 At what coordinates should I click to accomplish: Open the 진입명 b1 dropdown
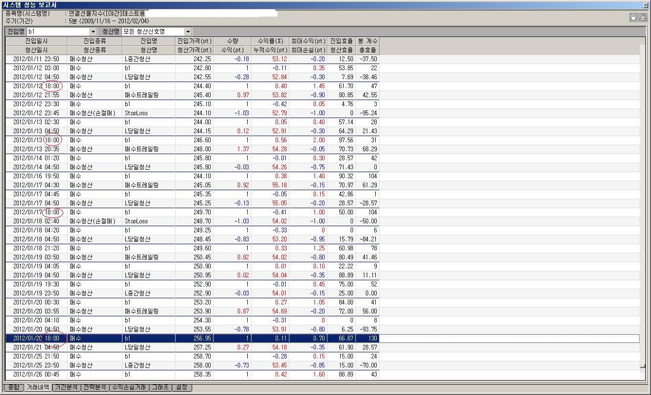click(x=93, y=32)
